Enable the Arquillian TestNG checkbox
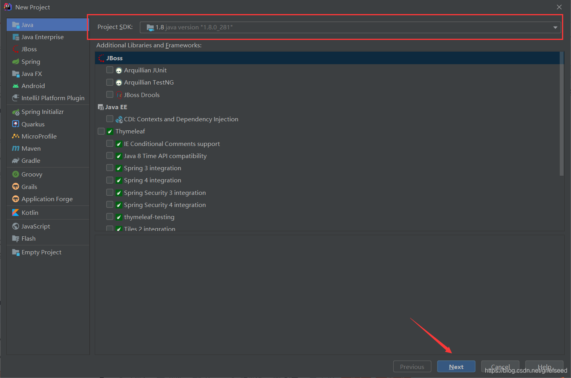The height and width of the screenshot is (378, 571). pyautogui.click(x=110, y=82)
